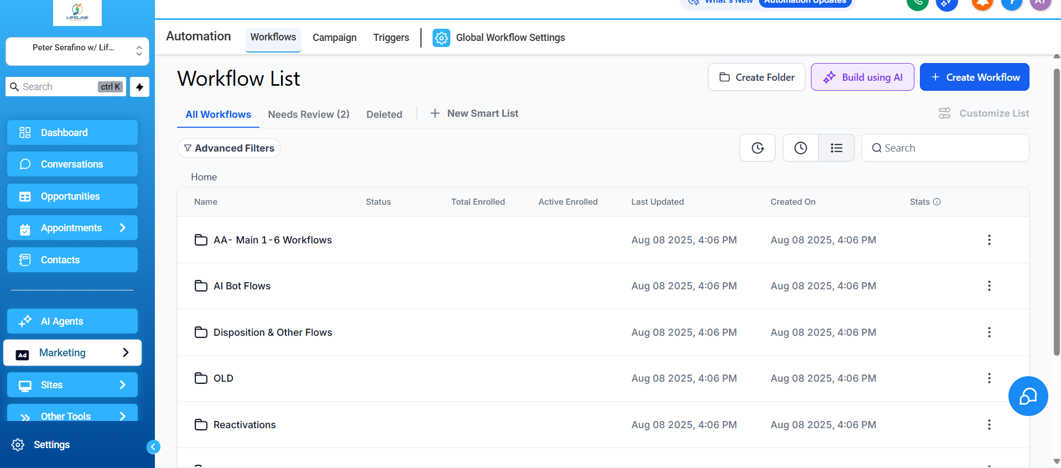Screen dimensions: 1061x468
Task: Select the Campaign tab
Action: tap(334, 38)
